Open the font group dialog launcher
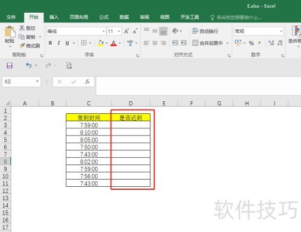Screen dimensions: 301x232 coord(137,55)
